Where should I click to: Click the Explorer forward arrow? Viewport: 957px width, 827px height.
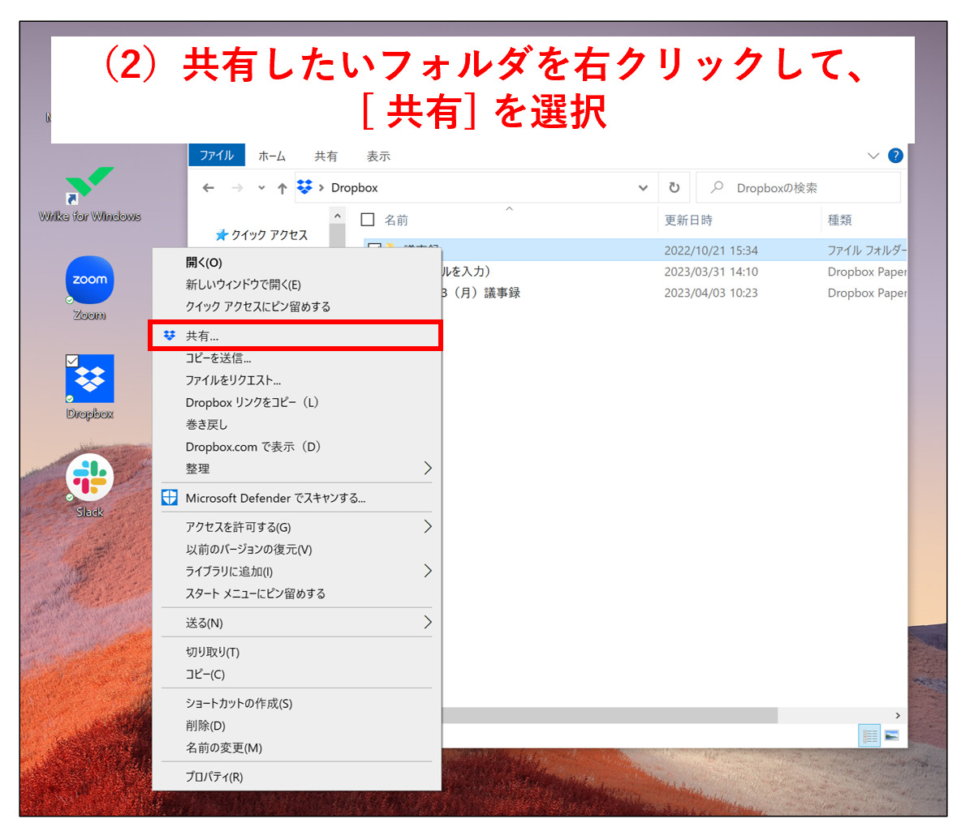click(x=237, y=188)
